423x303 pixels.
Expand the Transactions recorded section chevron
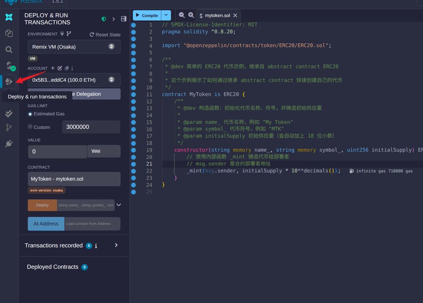point(116,245)
